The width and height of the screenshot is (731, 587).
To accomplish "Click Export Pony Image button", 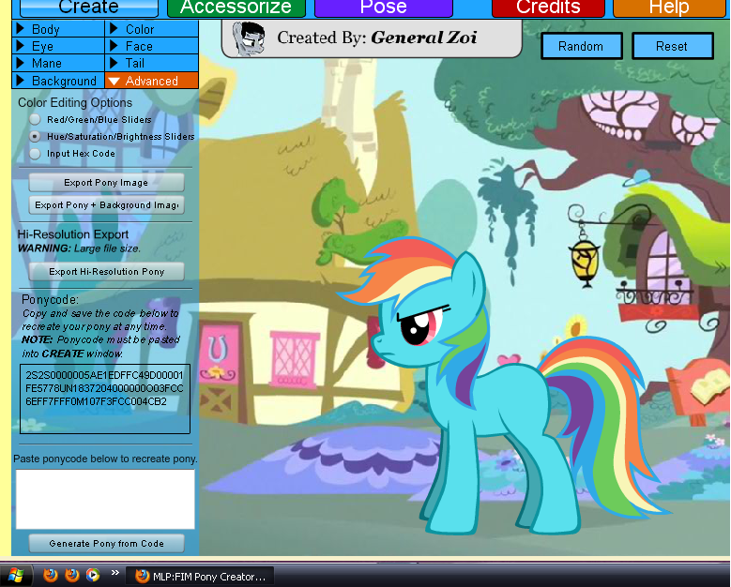I will pyautogui.click(x=106, y=183).
